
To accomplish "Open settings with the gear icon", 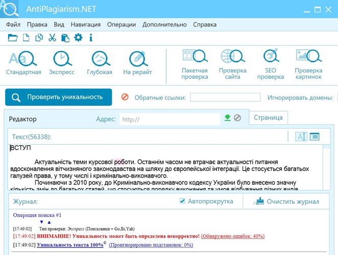I will [x=78, y=38].
